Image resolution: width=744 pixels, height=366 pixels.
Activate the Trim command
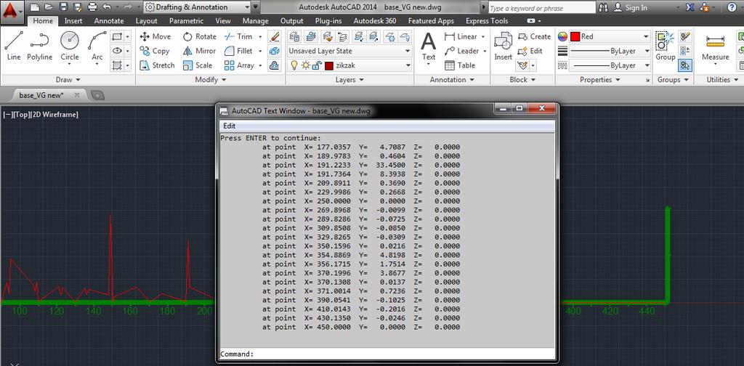click(238, 36)
